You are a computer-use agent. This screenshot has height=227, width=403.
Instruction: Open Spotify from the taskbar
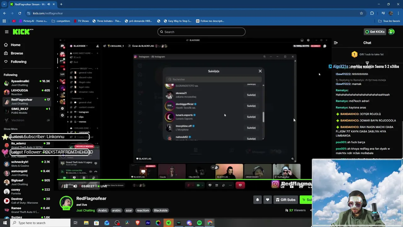point(199,223)
